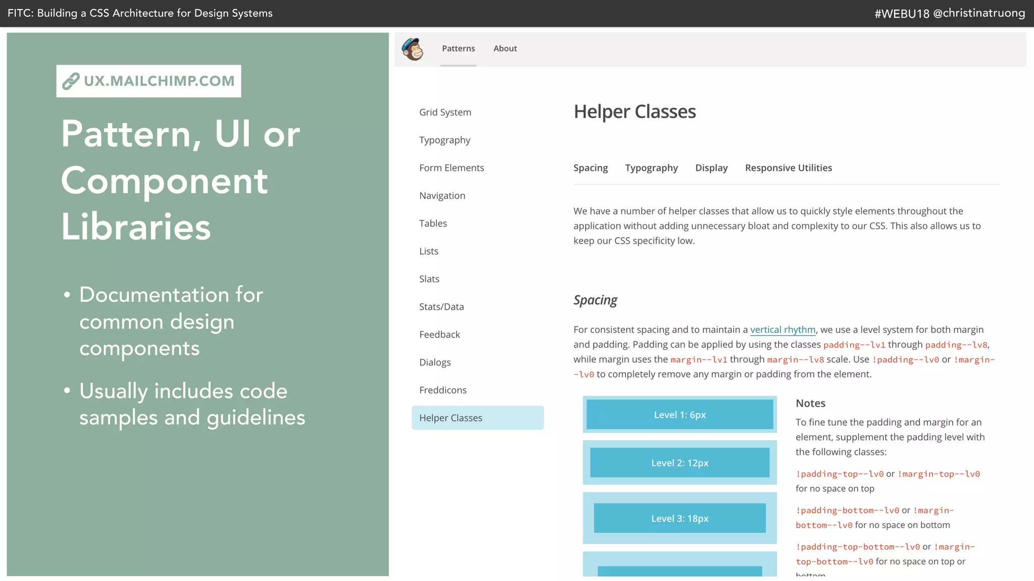Screen dimensions: 1034x581
Task: Click the FITC slide title in the header
Action: (140, 13)
